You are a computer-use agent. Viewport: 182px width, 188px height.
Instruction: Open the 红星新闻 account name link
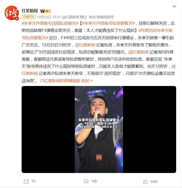[x=30, y=11]
